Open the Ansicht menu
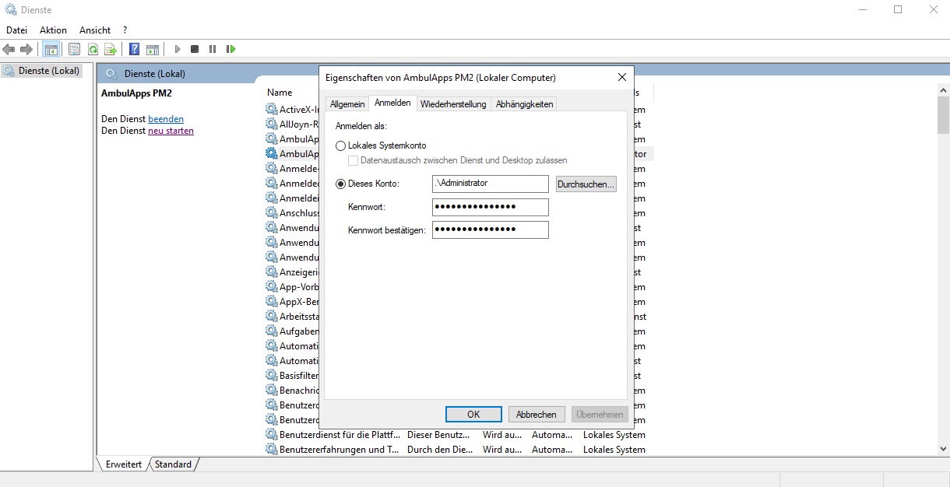The image size is (950, 487). point(95,30)
